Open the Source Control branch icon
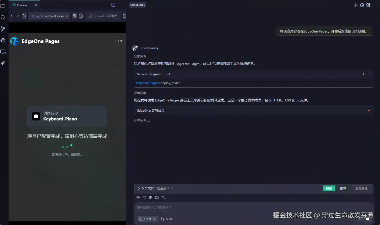 pos(3,29)
